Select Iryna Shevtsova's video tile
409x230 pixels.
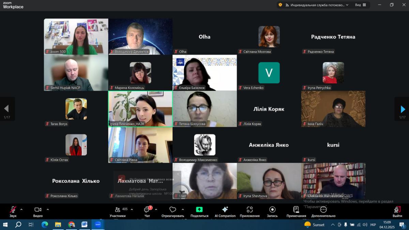(x=269, y=181)
